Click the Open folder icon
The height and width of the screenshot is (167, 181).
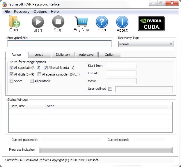point(14,22)
